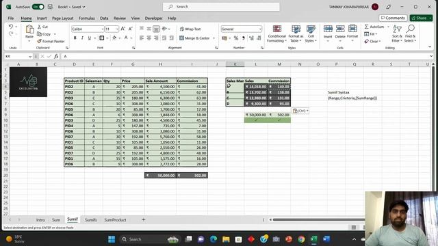Image resolution: width=438 pixels, height=246 pixels.
Task: Click the Cut scissors icon
Action: coord(40,27)
